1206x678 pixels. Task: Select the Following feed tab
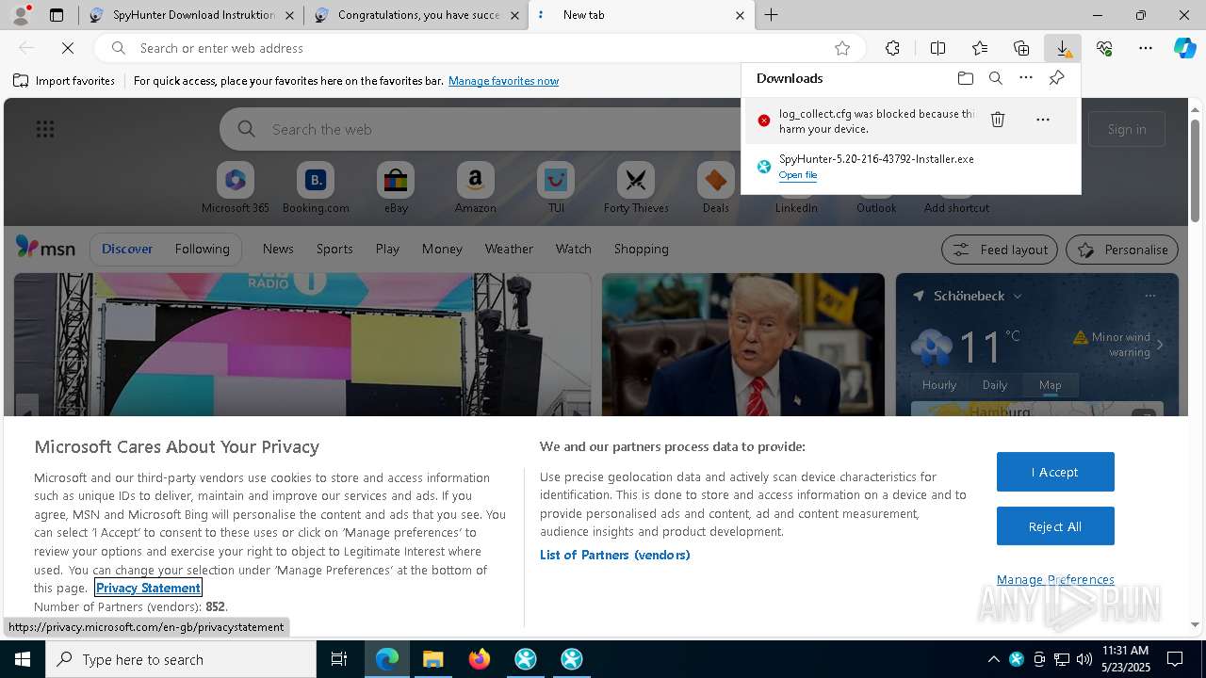pyautogui.click(x=202, y=249)
